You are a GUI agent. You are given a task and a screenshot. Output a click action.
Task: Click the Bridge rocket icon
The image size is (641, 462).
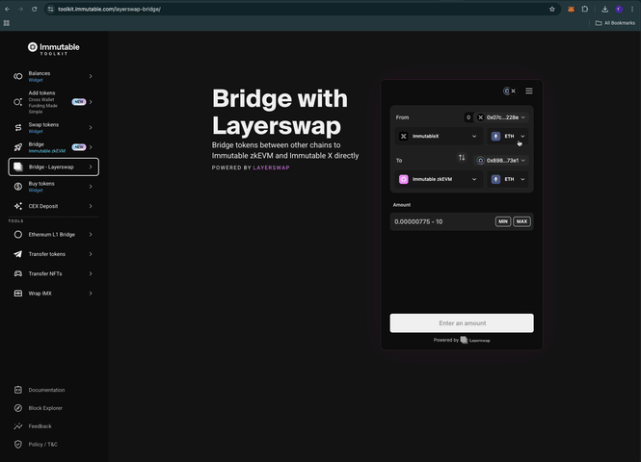tap(18, 147)
